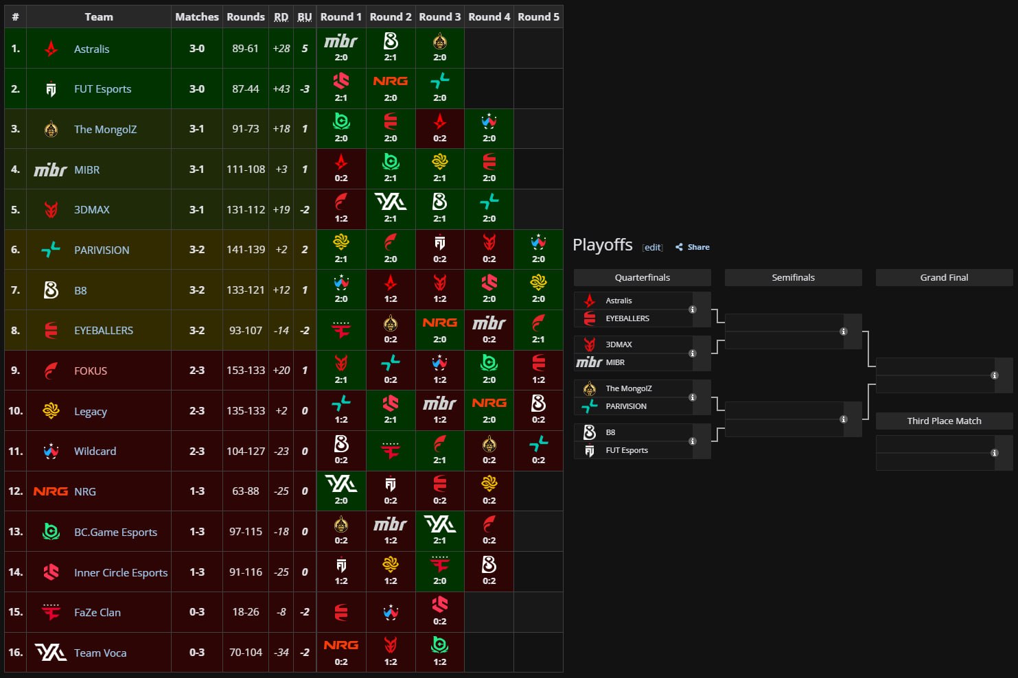This screenshot has height=678, width=1018.
Task: Click the edit link beside the Playoffs heading
Action: (652, 248)
